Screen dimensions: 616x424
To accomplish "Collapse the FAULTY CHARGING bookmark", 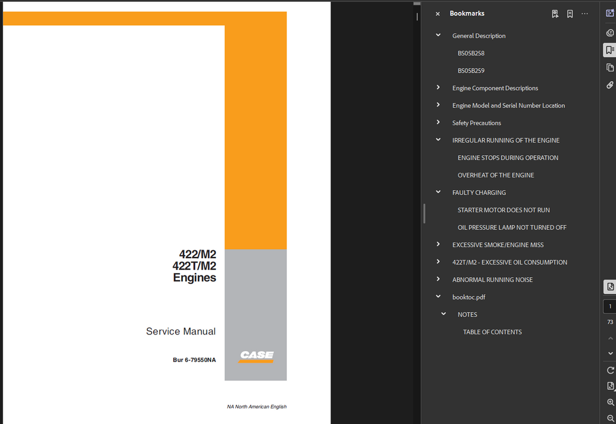I will [x=439, y=192].
